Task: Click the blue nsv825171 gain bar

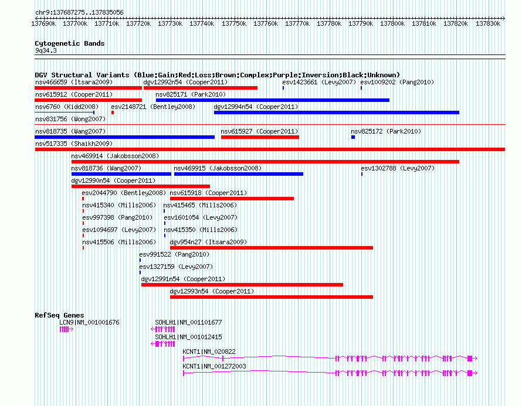Action: [273, 100]
